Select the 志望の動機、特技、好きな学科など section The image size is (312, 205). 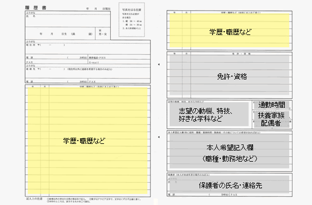pyautogui.click(x=209, y=114)
